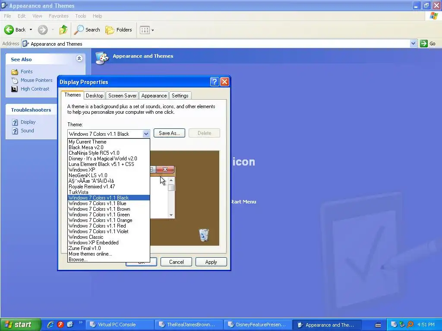This screenshot has height=331, width=442.
Task: Click the keyboard icon in taskbar
Action: 378,325
